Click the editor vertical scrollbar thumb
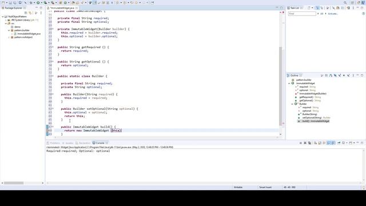 point(281,86)
